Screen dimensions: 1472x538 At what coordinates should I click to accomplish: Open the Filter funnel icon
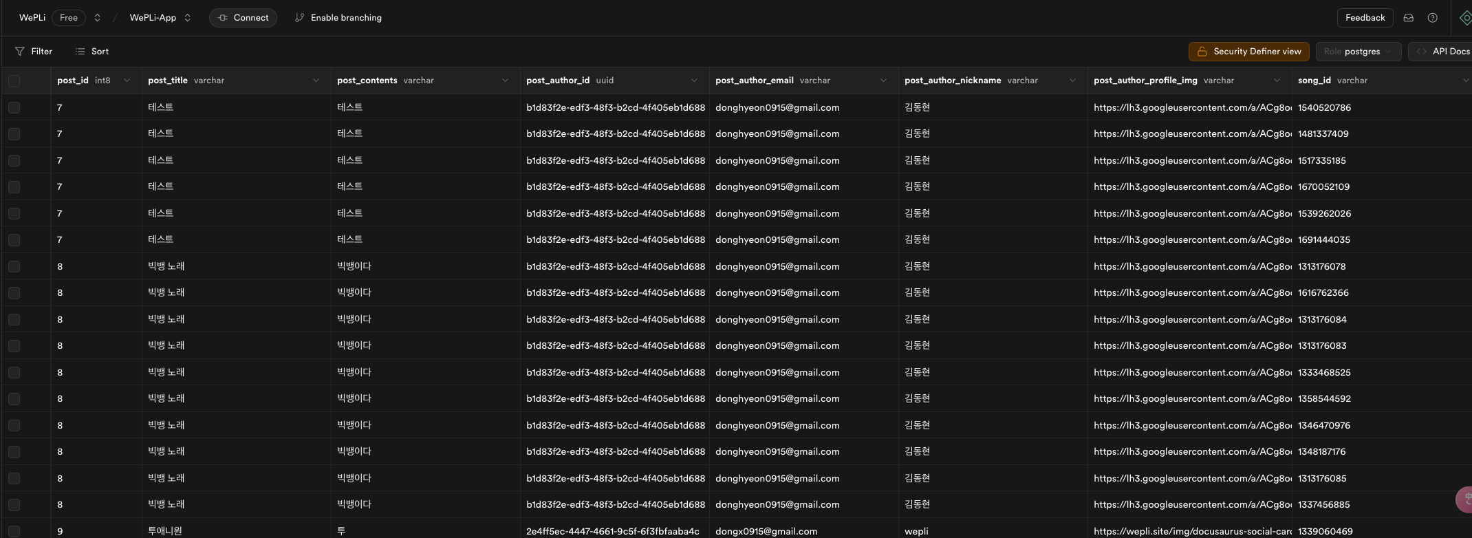pos(19,52)
